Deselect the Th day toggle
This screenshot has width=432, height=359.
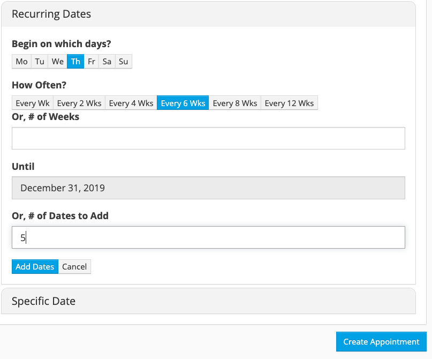75,61
